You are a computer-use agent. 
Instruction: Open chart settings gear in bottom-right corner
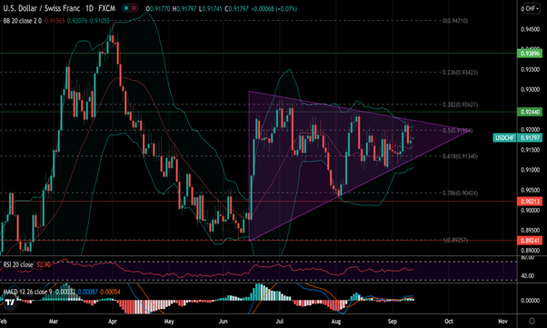(532, 321)
